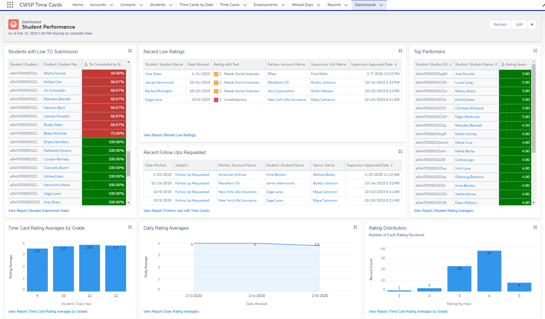The image size is (545, 319).
Task: Click the Edit dashboard button
Action: click(x=519, y=25)
